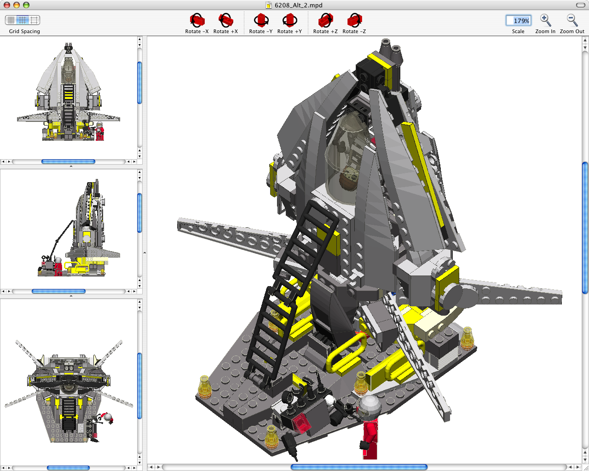Image resolution: width=589 pixels, height=471 pixels.
Task: Select the fine grid spacing segment
Action: [11, 20]
